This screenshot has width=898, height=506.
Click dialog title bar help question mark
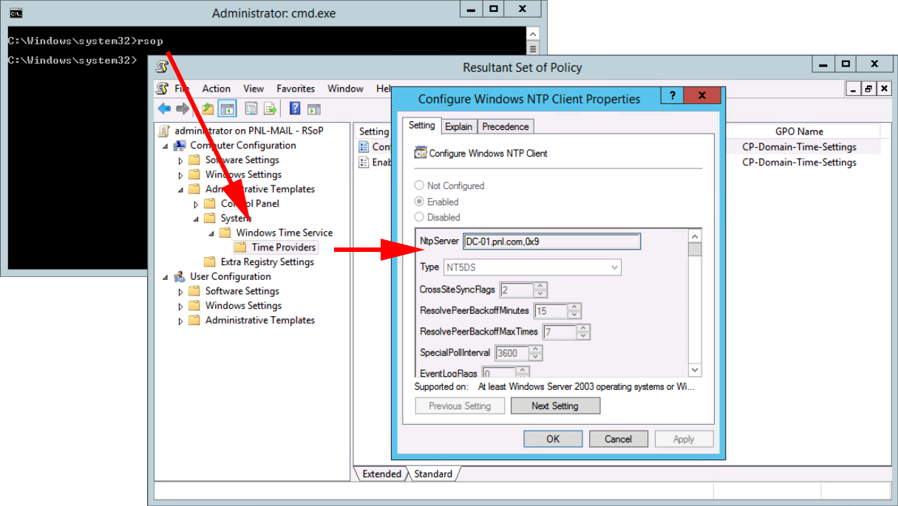click(671, 97)
